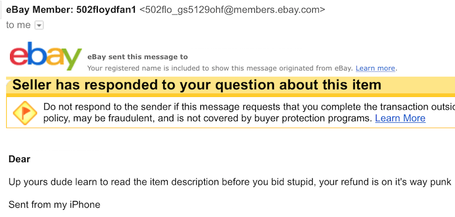The image size is (455, 217).
Task: Click the eBay logo
Action: point(45,56)
